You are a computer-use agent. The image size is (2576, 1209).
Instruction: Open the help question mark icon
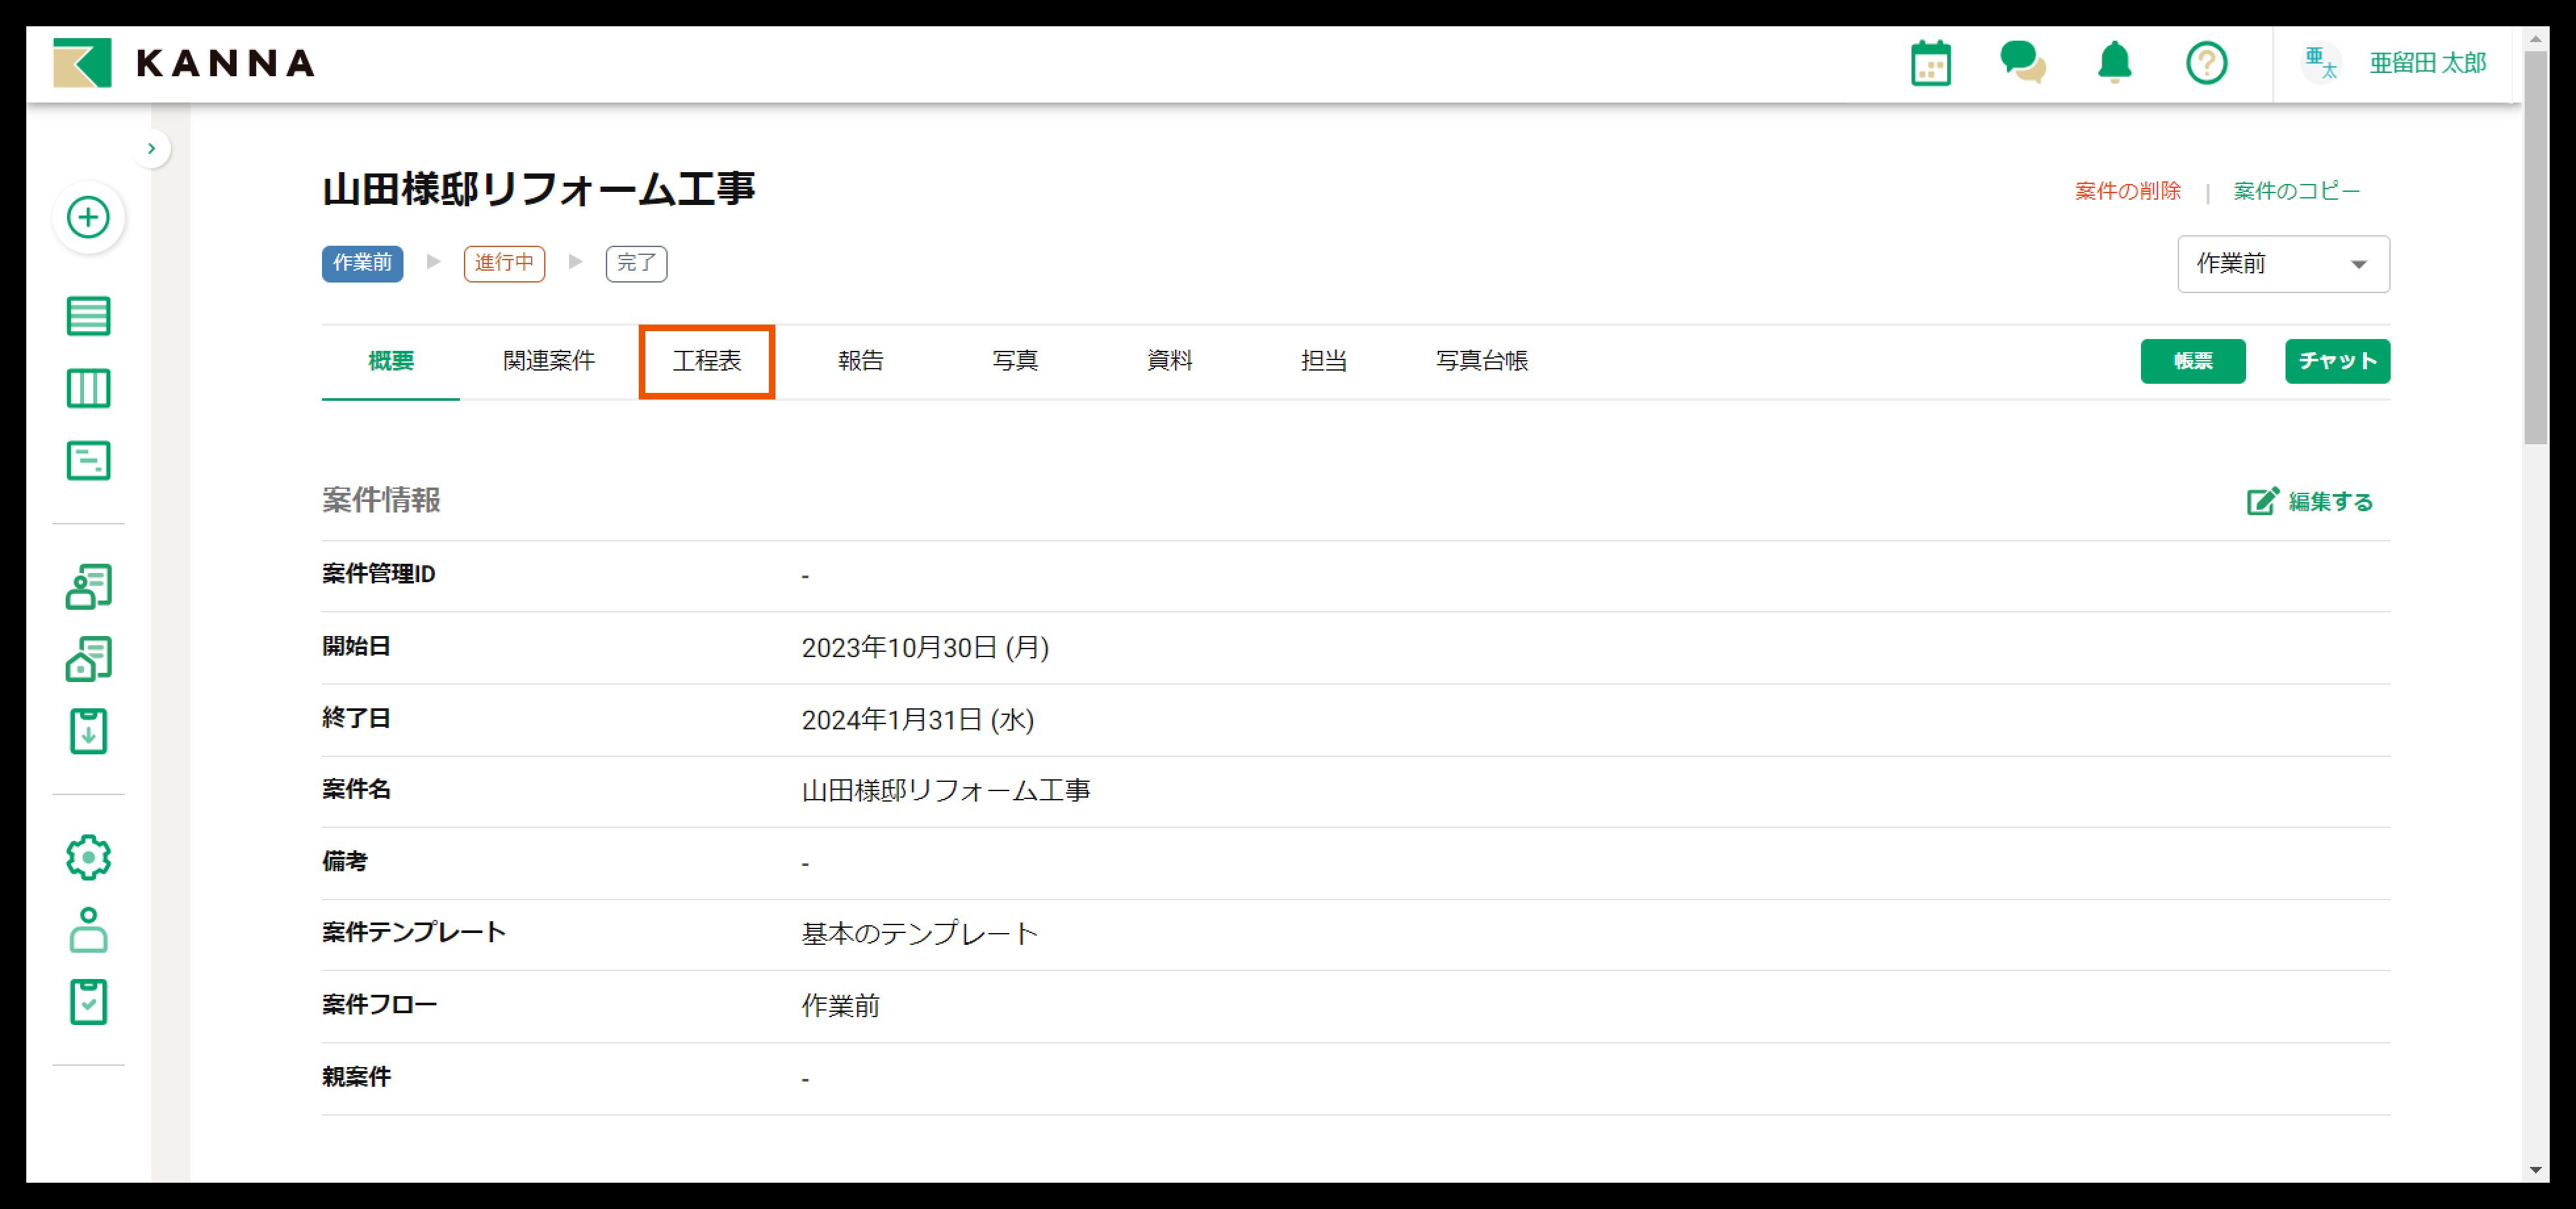[x=2206, y=63]
